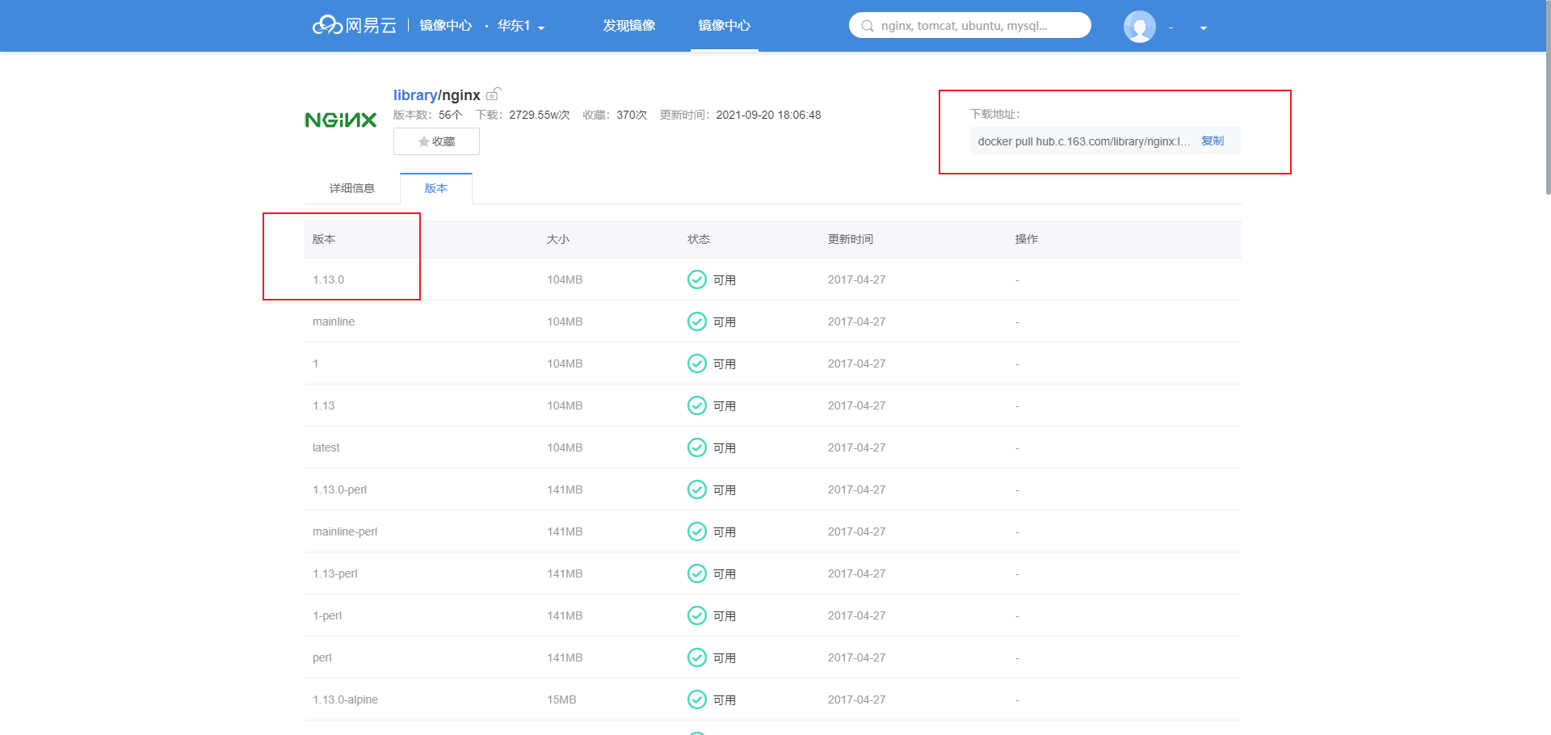This screenshot has height=735, width=1551.
Task: Click the status check icon for mainline-perl
Action: point(696,531)
